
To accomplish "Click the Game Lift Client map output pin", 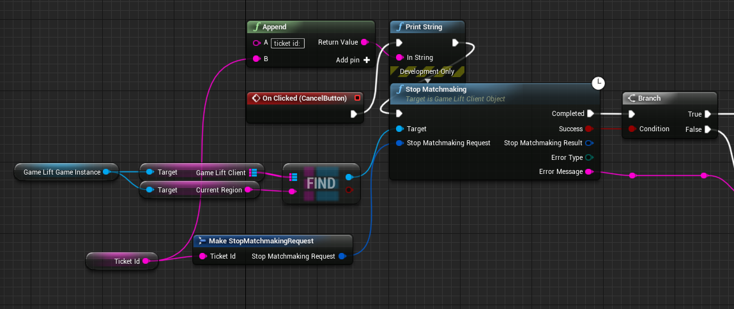I will [253, 173].
